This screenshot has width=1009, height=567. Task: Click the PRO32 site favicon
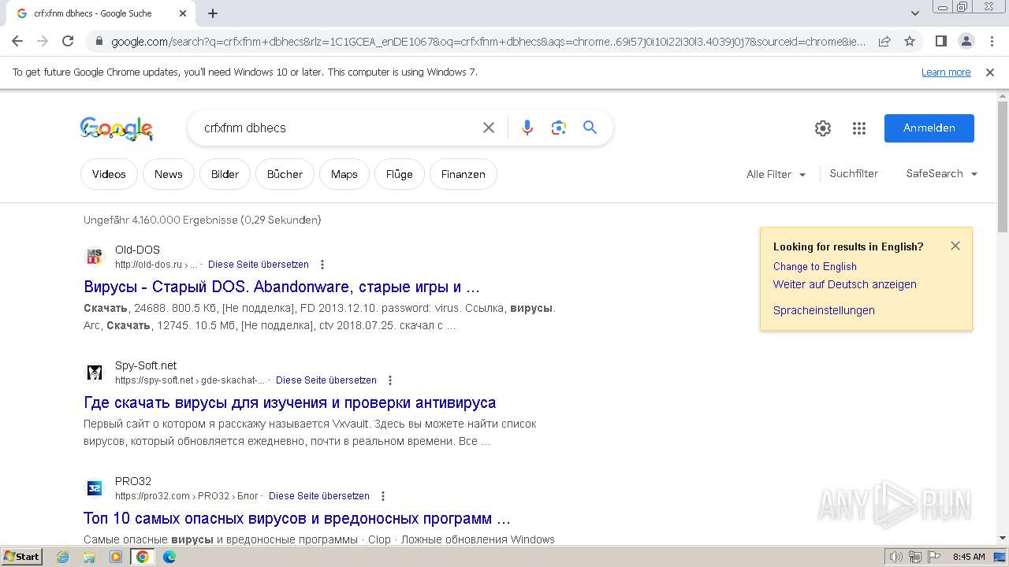tap(95, 488)
